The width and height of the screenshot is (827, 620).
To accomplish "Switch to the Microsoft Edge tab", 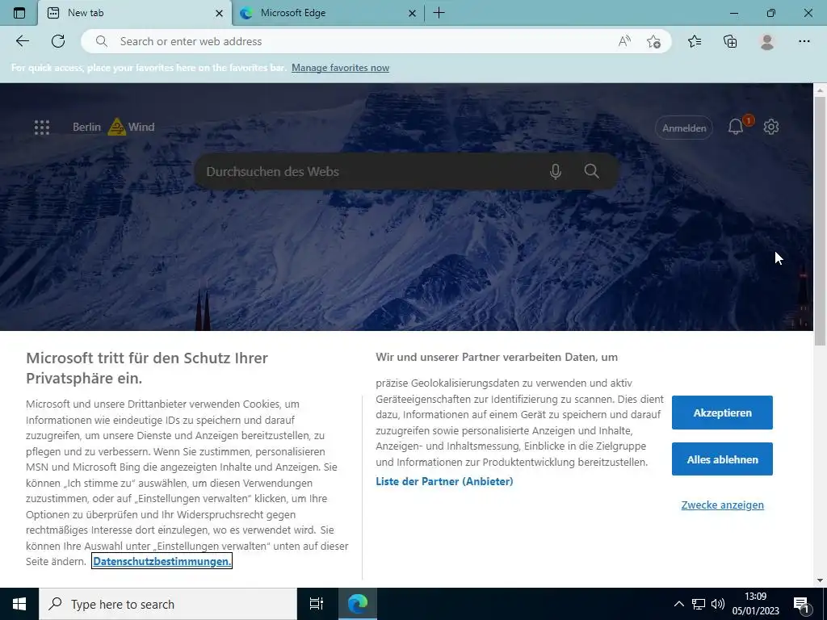I will (328, 13).
